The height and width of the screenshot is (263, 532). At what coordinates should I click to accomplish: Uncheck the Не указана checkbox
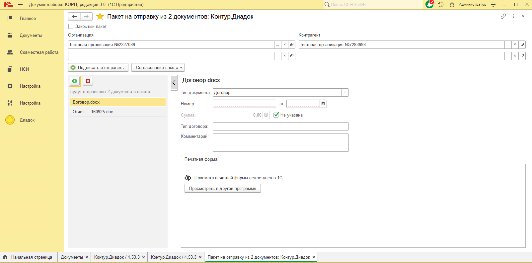[x=276, y=115]
